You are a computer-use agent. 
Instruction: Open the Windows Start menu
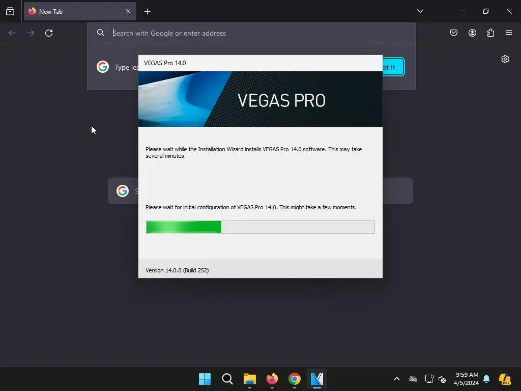(205, 379)
